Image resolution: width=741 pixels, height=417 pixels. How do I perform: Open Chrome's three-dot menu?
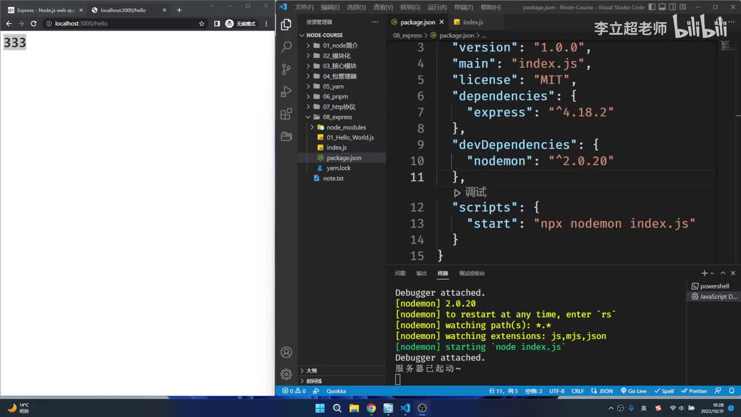click(x=266, y=24)
